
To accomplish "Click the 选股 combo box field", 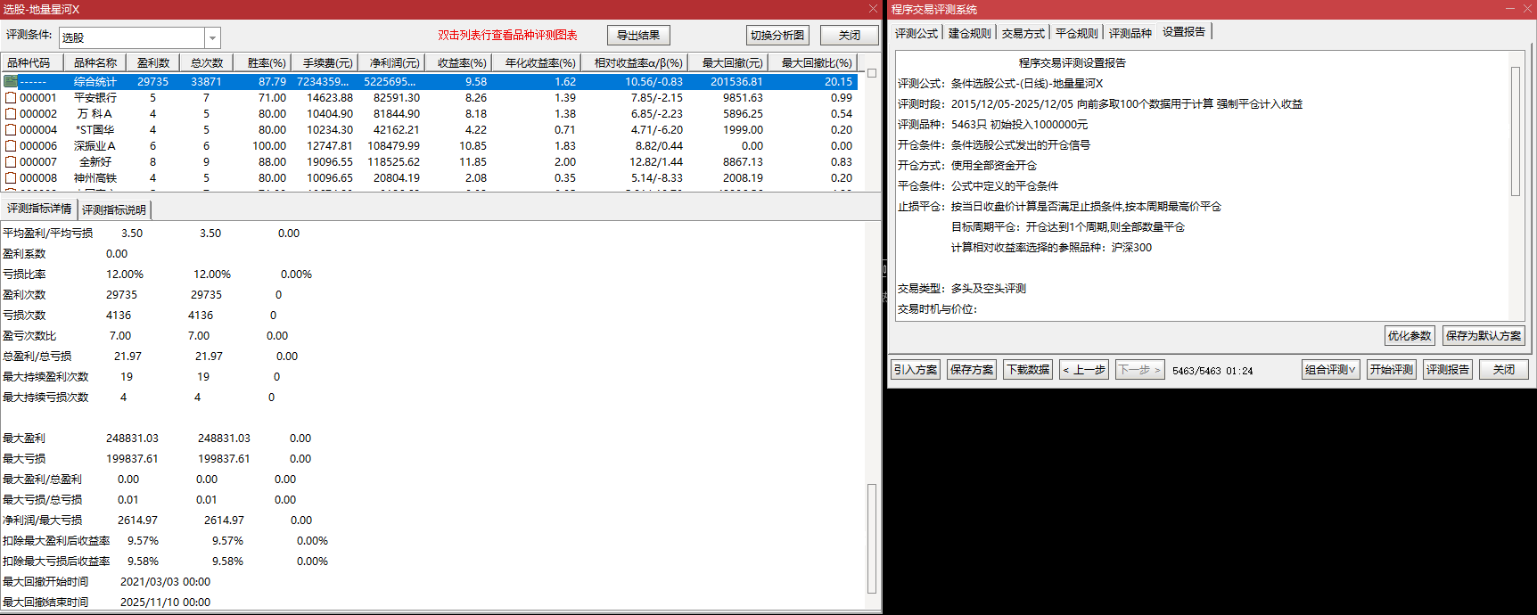I will pos(132,37).
